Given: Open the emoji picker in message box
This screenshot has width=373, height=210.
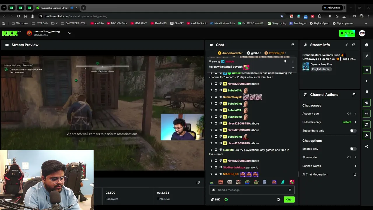Looking at the screenshot, I should [290, 190].
